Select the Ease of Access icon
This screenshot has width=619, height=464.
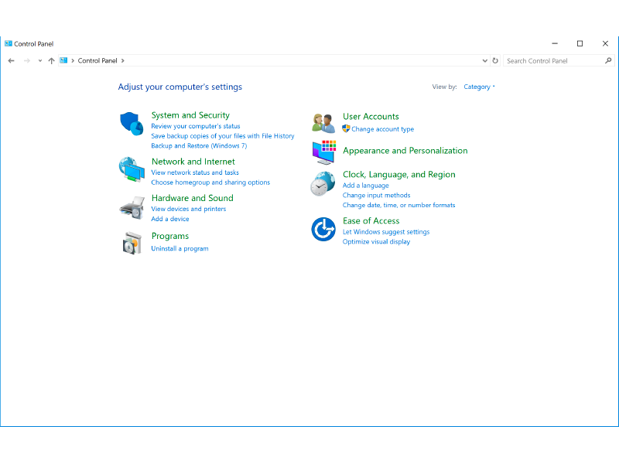pyautogui.click(x=323, y=230)
